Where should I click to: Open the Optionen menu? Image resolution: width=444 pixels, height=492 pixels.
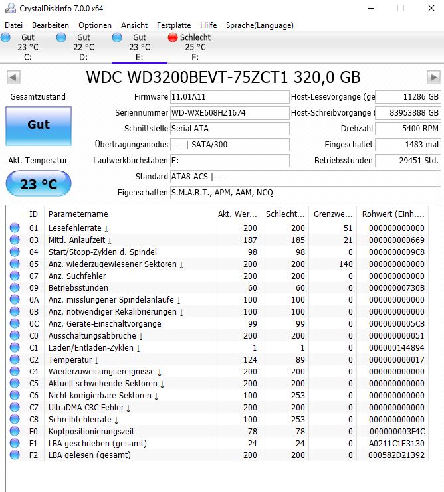(95, 25)
